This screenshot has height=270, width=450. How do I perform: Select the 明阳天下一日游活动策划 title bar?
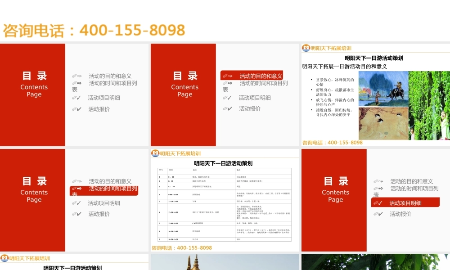[x=375, y=57]
